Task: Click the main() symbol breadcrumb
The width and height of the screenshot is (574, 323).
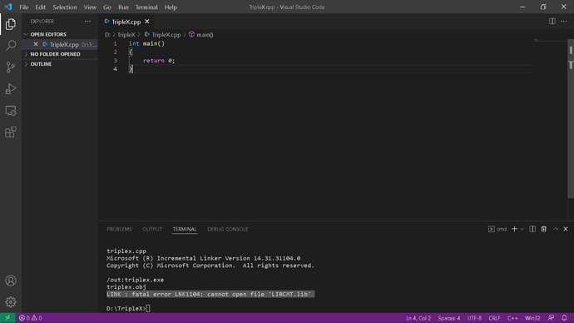Action: pyautogui.click(x=201, y=35)
